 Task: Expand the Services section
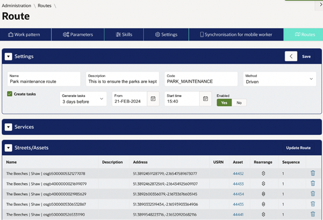(x=8, y=127)
